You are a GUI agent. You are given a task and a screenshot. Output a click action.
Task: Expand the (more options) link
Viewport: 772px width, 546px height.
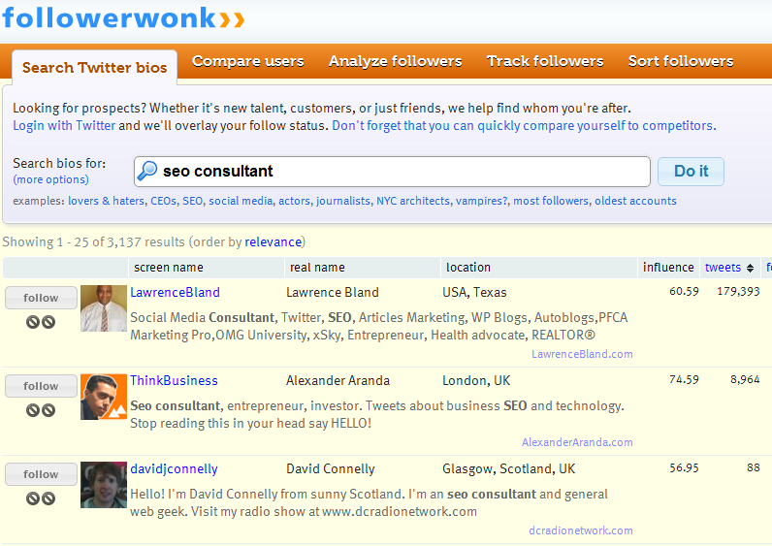point(50,179)
